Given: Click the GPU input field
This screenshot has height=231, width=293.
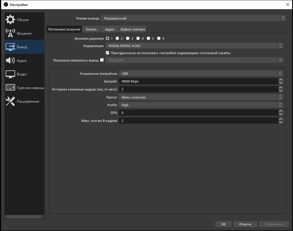Looking at the screenshot, I should tap(199, 113).
